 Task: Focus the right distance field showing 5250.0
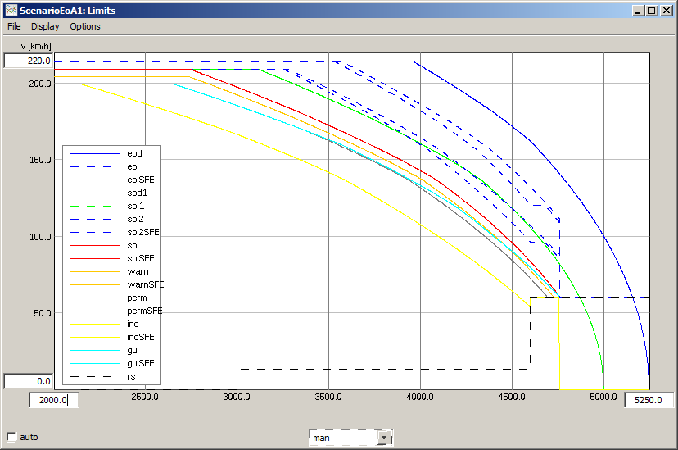tap(649, 400)
